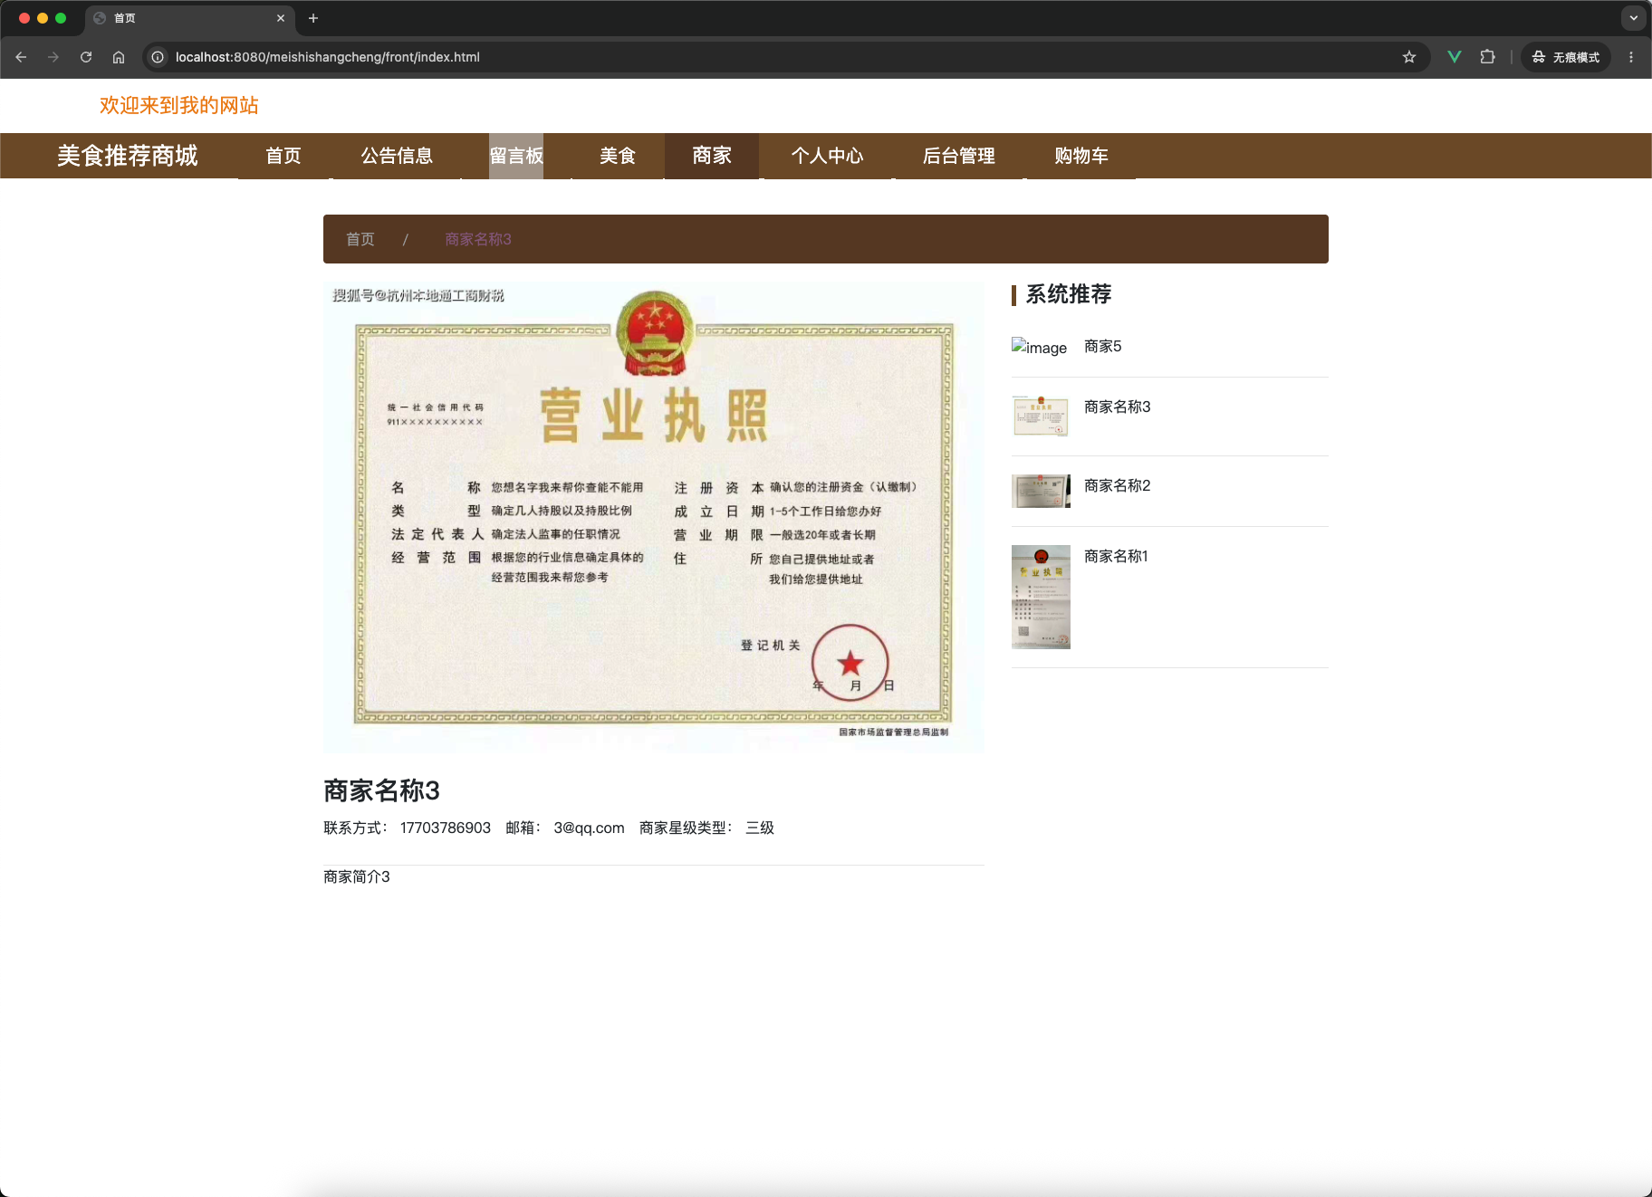Go back with browser back arrow
Viewport: 1652px width, 1197px height.
tap(21, 57)
